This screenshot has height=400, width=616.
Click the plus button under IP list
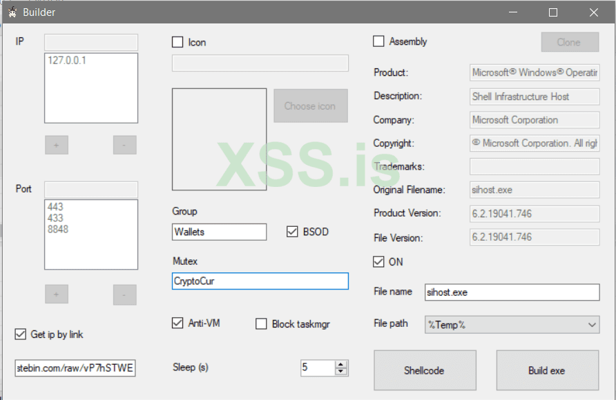coord(57,145)
